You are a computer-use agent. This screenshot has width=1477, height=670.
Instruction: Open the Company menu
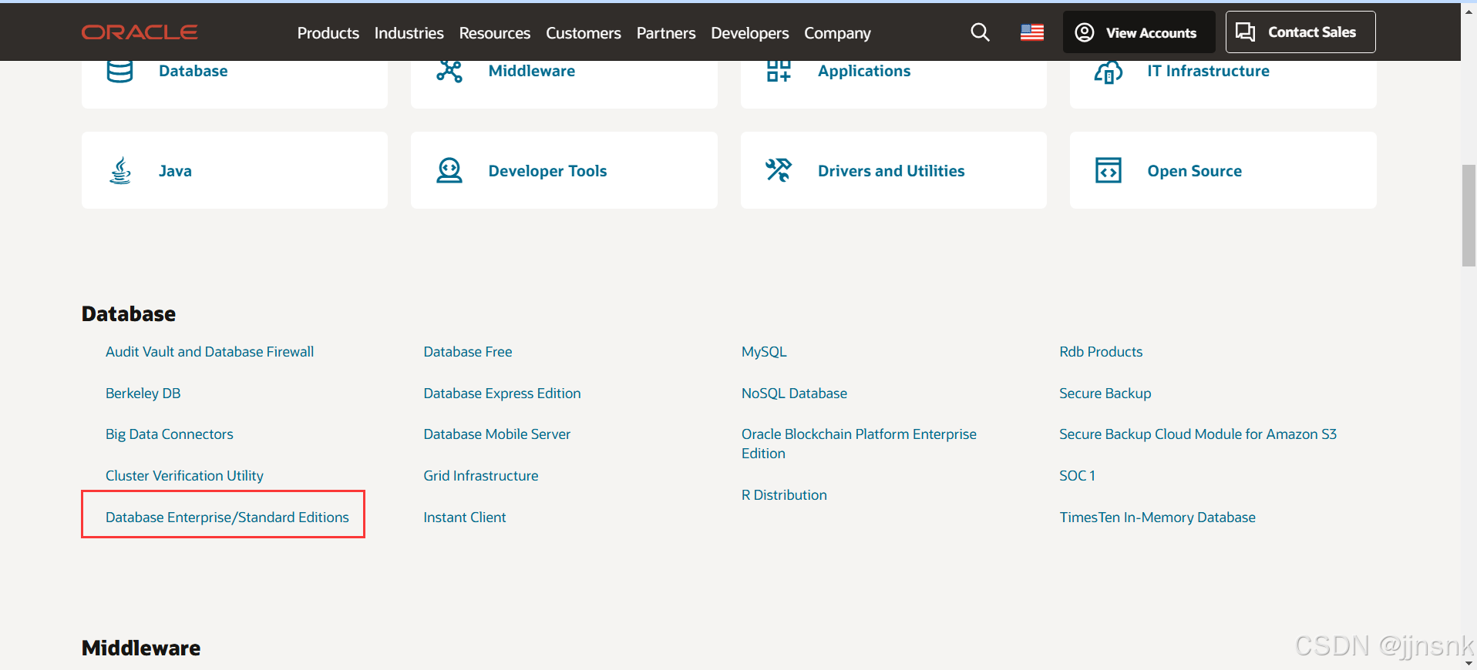837,33
